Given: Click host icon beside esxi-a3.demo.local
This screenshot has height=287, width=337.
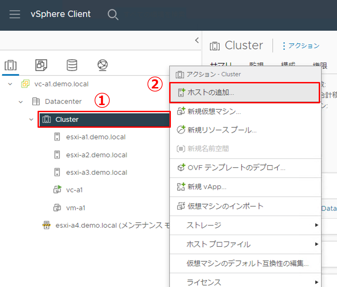Looking at the screenshot, I should point(57,172).
